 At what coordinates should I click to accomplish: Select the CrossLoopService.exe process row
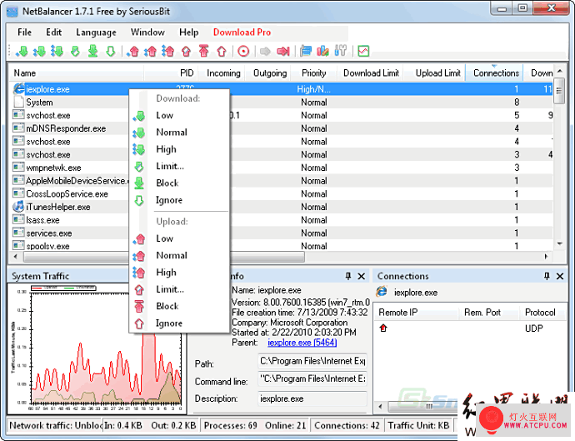point(281,193)
